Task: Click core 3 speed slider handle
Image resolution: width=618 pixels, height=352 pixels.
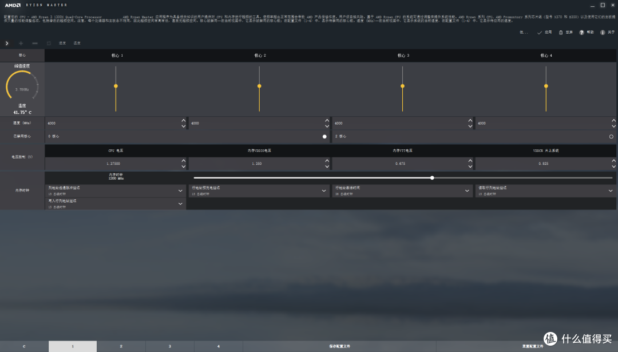Action: (402, 86)
